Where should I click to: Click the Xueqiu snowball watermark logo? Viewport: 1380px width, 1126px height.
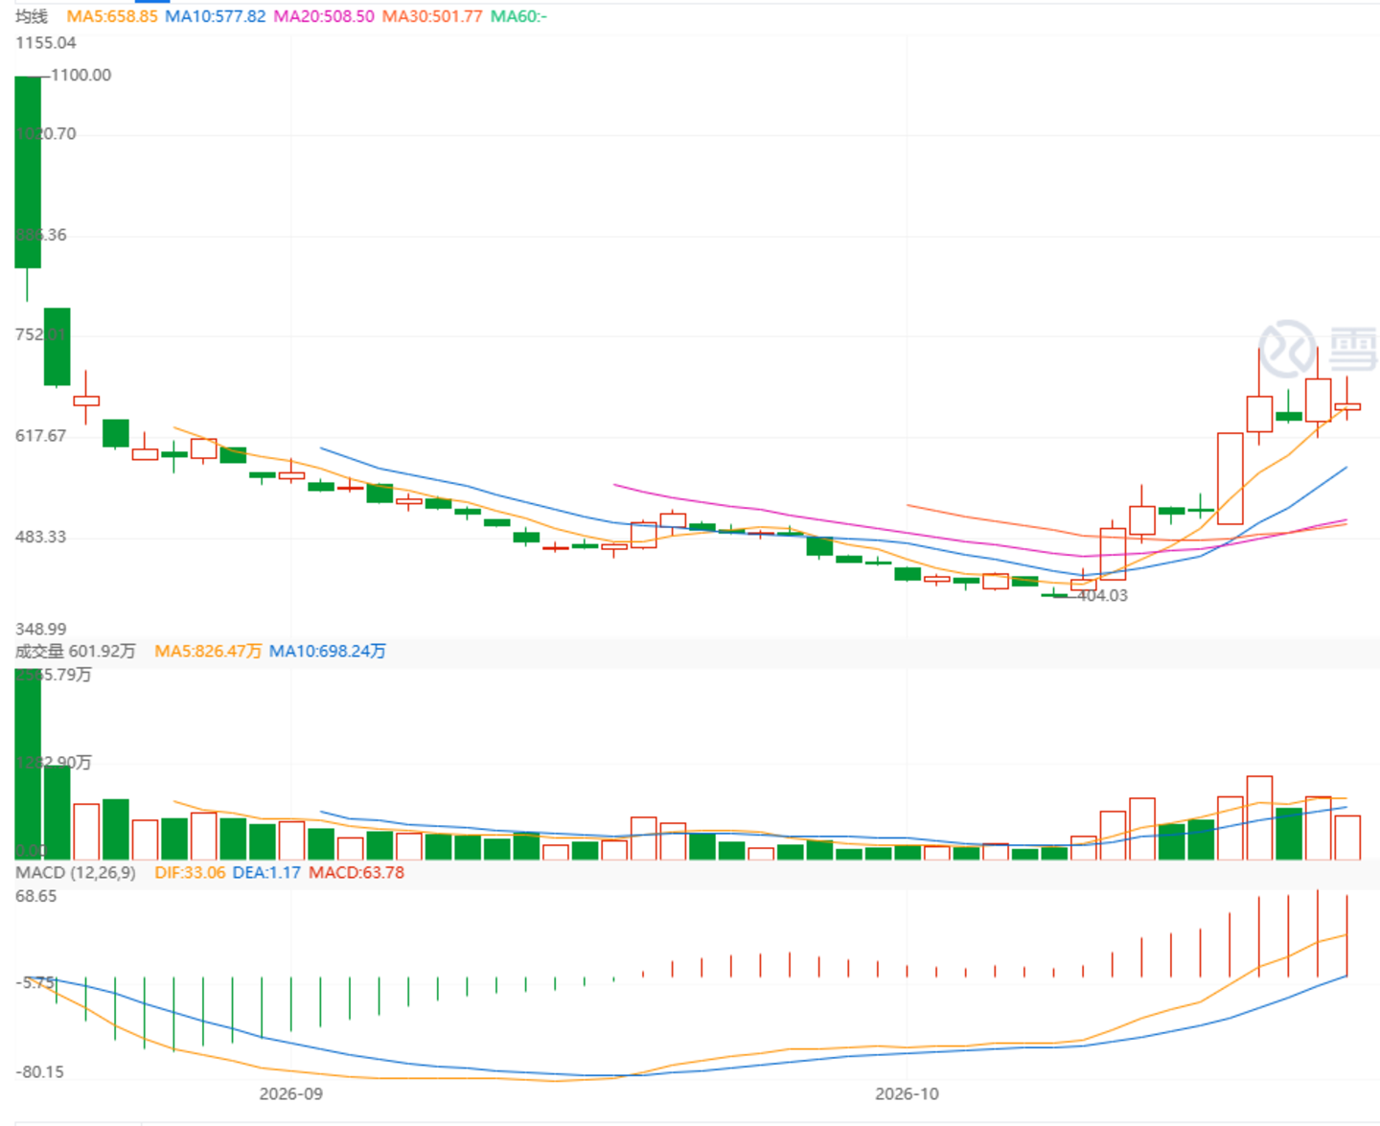[1318, 349]
